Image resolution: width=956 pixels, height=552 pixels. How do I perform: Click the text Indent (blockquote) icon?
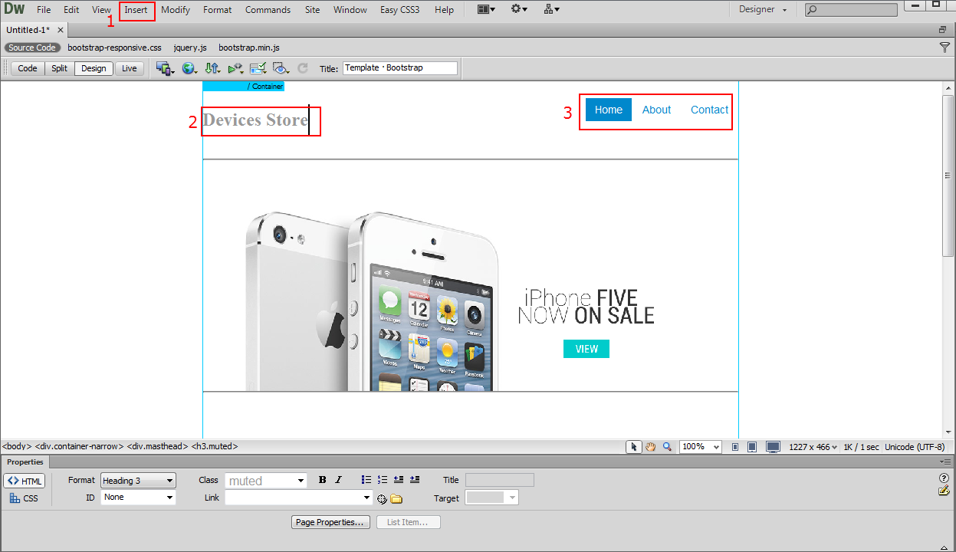(x=415, y=480)
